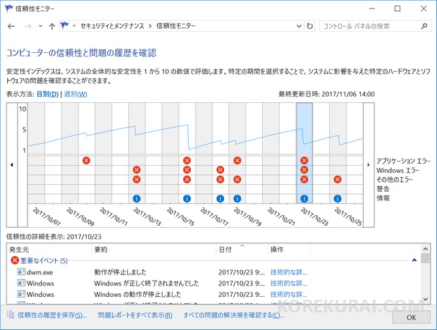Select the blue info marker on 2017/10/25
Screen dimensions: 437x330
point(338,199)
